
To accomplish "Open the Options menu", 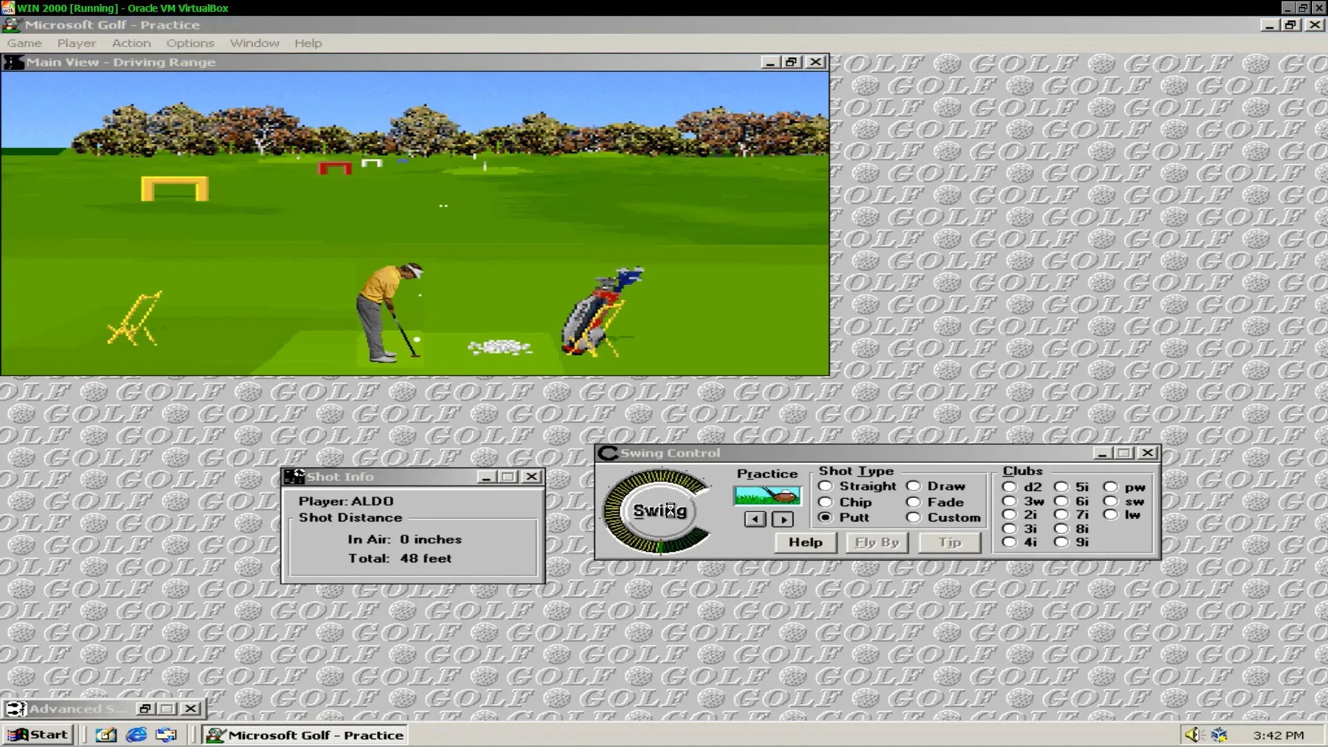I will 190,43.
